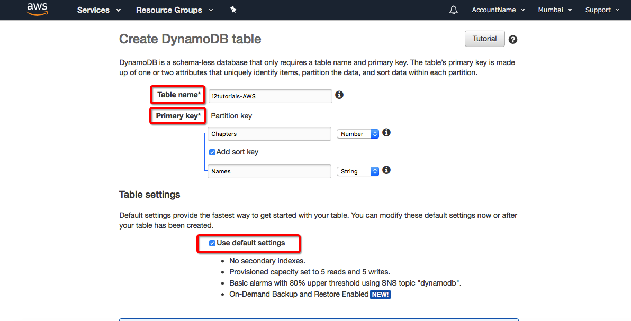
Task: Open notifications bell icon
Action: pos(454,10)
